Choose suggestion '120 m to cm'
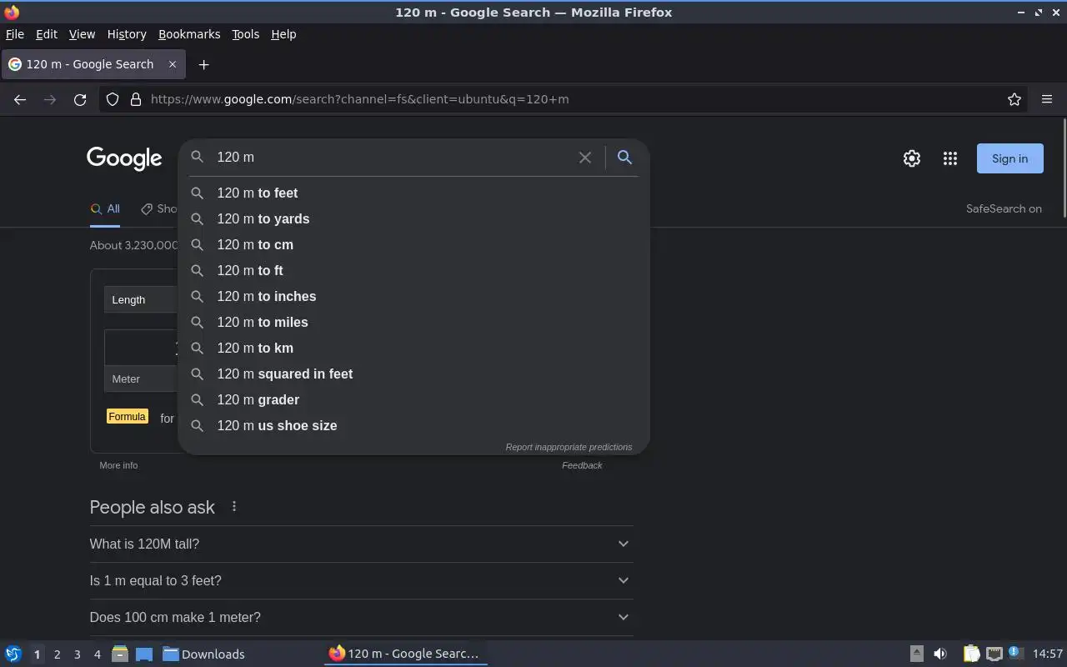This screenshot has height=667, width=1067. (413, 244)
